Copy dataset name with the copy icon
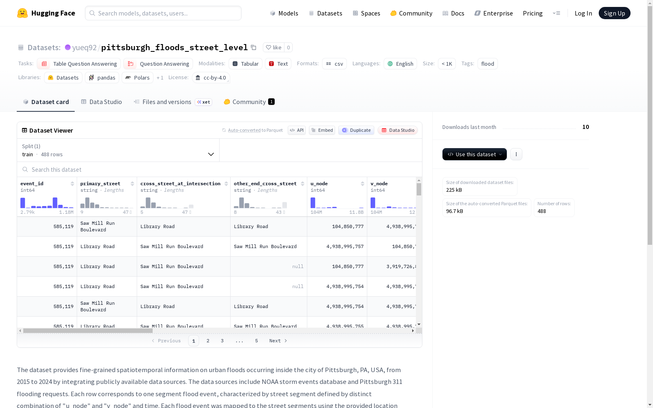The height and width of the screenshot is (408, 653). coord(253,47)
